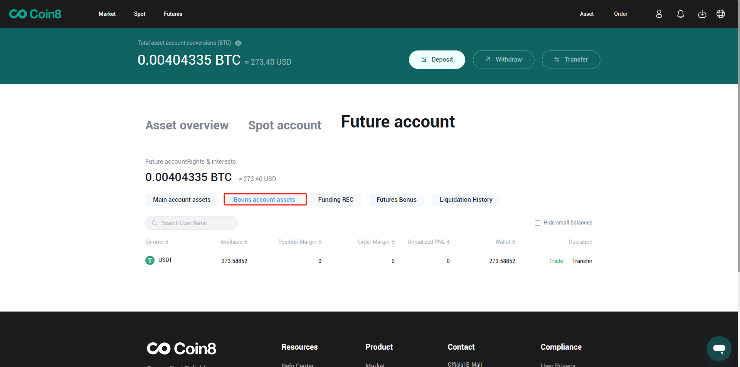Viewport: 740px width, 367px height.
Task: Sort by Available column
Action: pos(234,242)
